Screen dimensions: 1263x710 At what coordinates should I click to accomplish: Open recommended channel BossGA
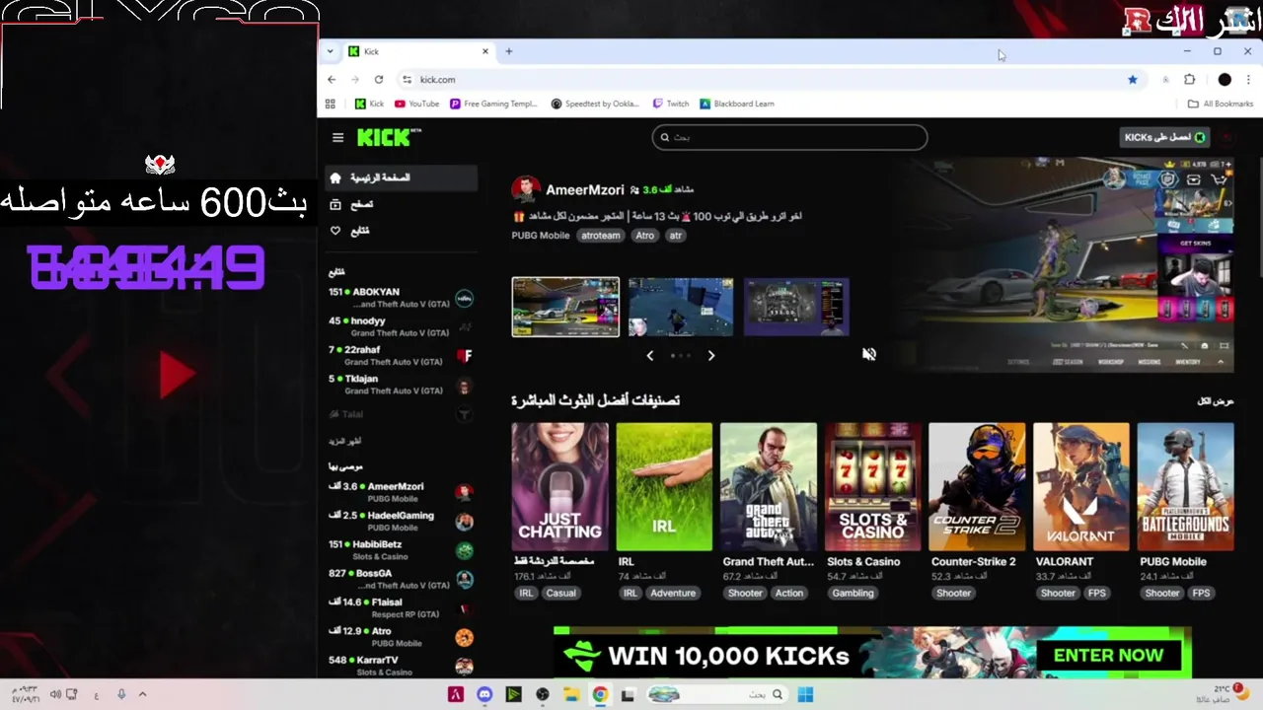tap(402, 579)
